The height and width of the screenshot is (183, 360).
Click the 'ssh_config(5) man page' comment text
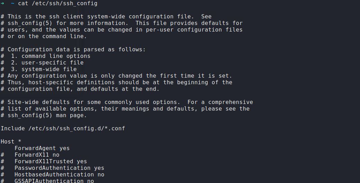47,115
